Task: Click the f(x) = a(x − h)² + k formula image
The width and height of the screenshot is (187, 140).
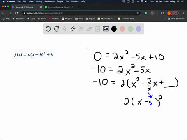Action: (x=34, y=54)
